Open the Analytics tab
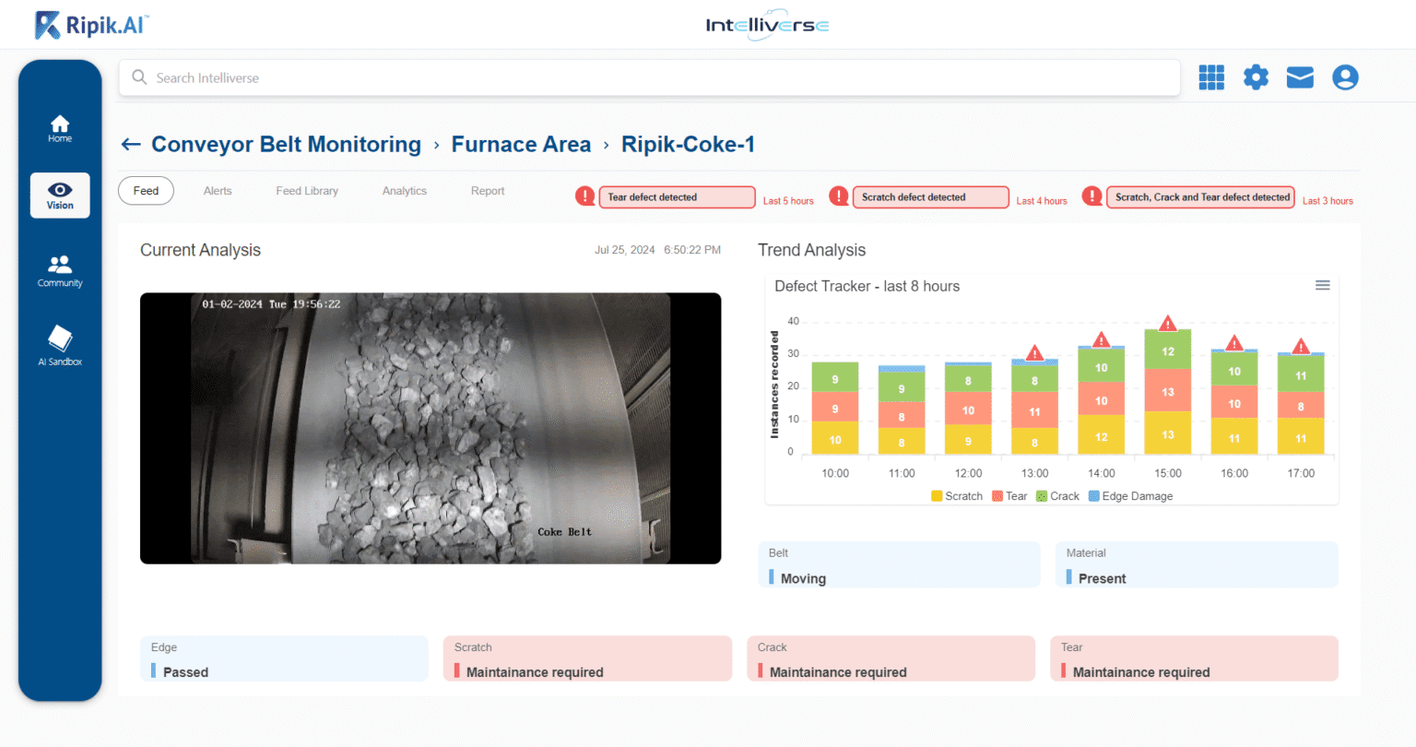 click(404, 191)
